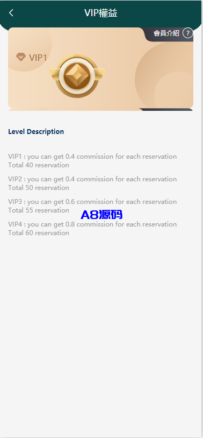Select the gold winged medal badge
203x438 pixels.
pos(77,75)
